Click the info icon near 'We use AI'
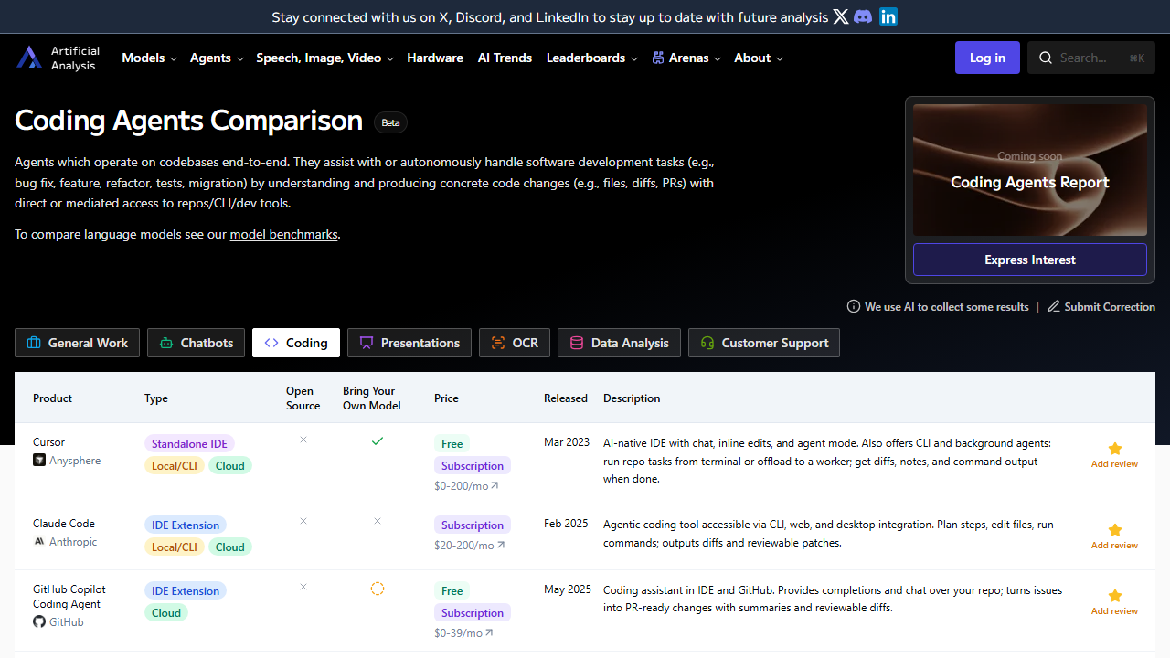1170x658 pixels. tap(853, 306)
